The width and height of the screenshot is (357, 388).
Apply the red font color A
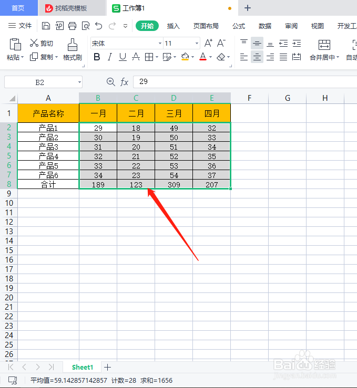click(203, 57)
